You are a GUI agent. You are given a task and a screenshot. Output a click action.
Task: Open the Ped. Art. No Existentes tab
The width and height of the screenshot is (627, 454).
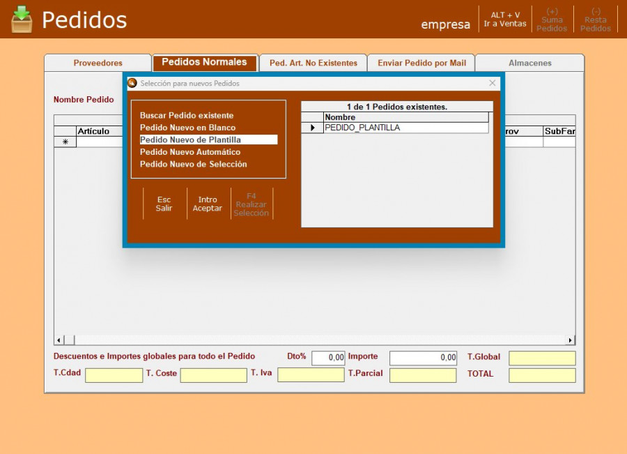[x=313, y=63]
